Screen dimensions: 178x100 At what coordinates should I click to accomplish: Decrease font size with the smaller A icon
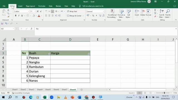[x=41, y=11]
